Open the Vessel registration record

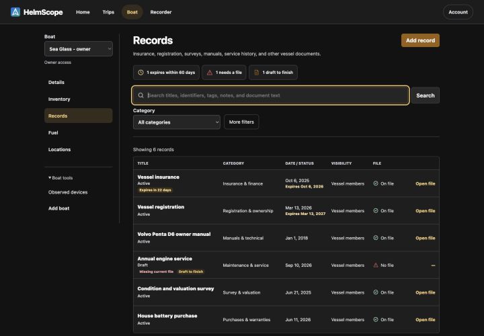(161, 207)
